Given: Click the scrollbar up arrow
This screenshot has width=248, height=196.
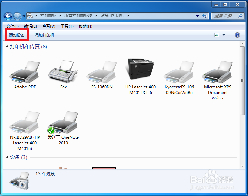Looking at the screenshot, I should click(242, 43).
